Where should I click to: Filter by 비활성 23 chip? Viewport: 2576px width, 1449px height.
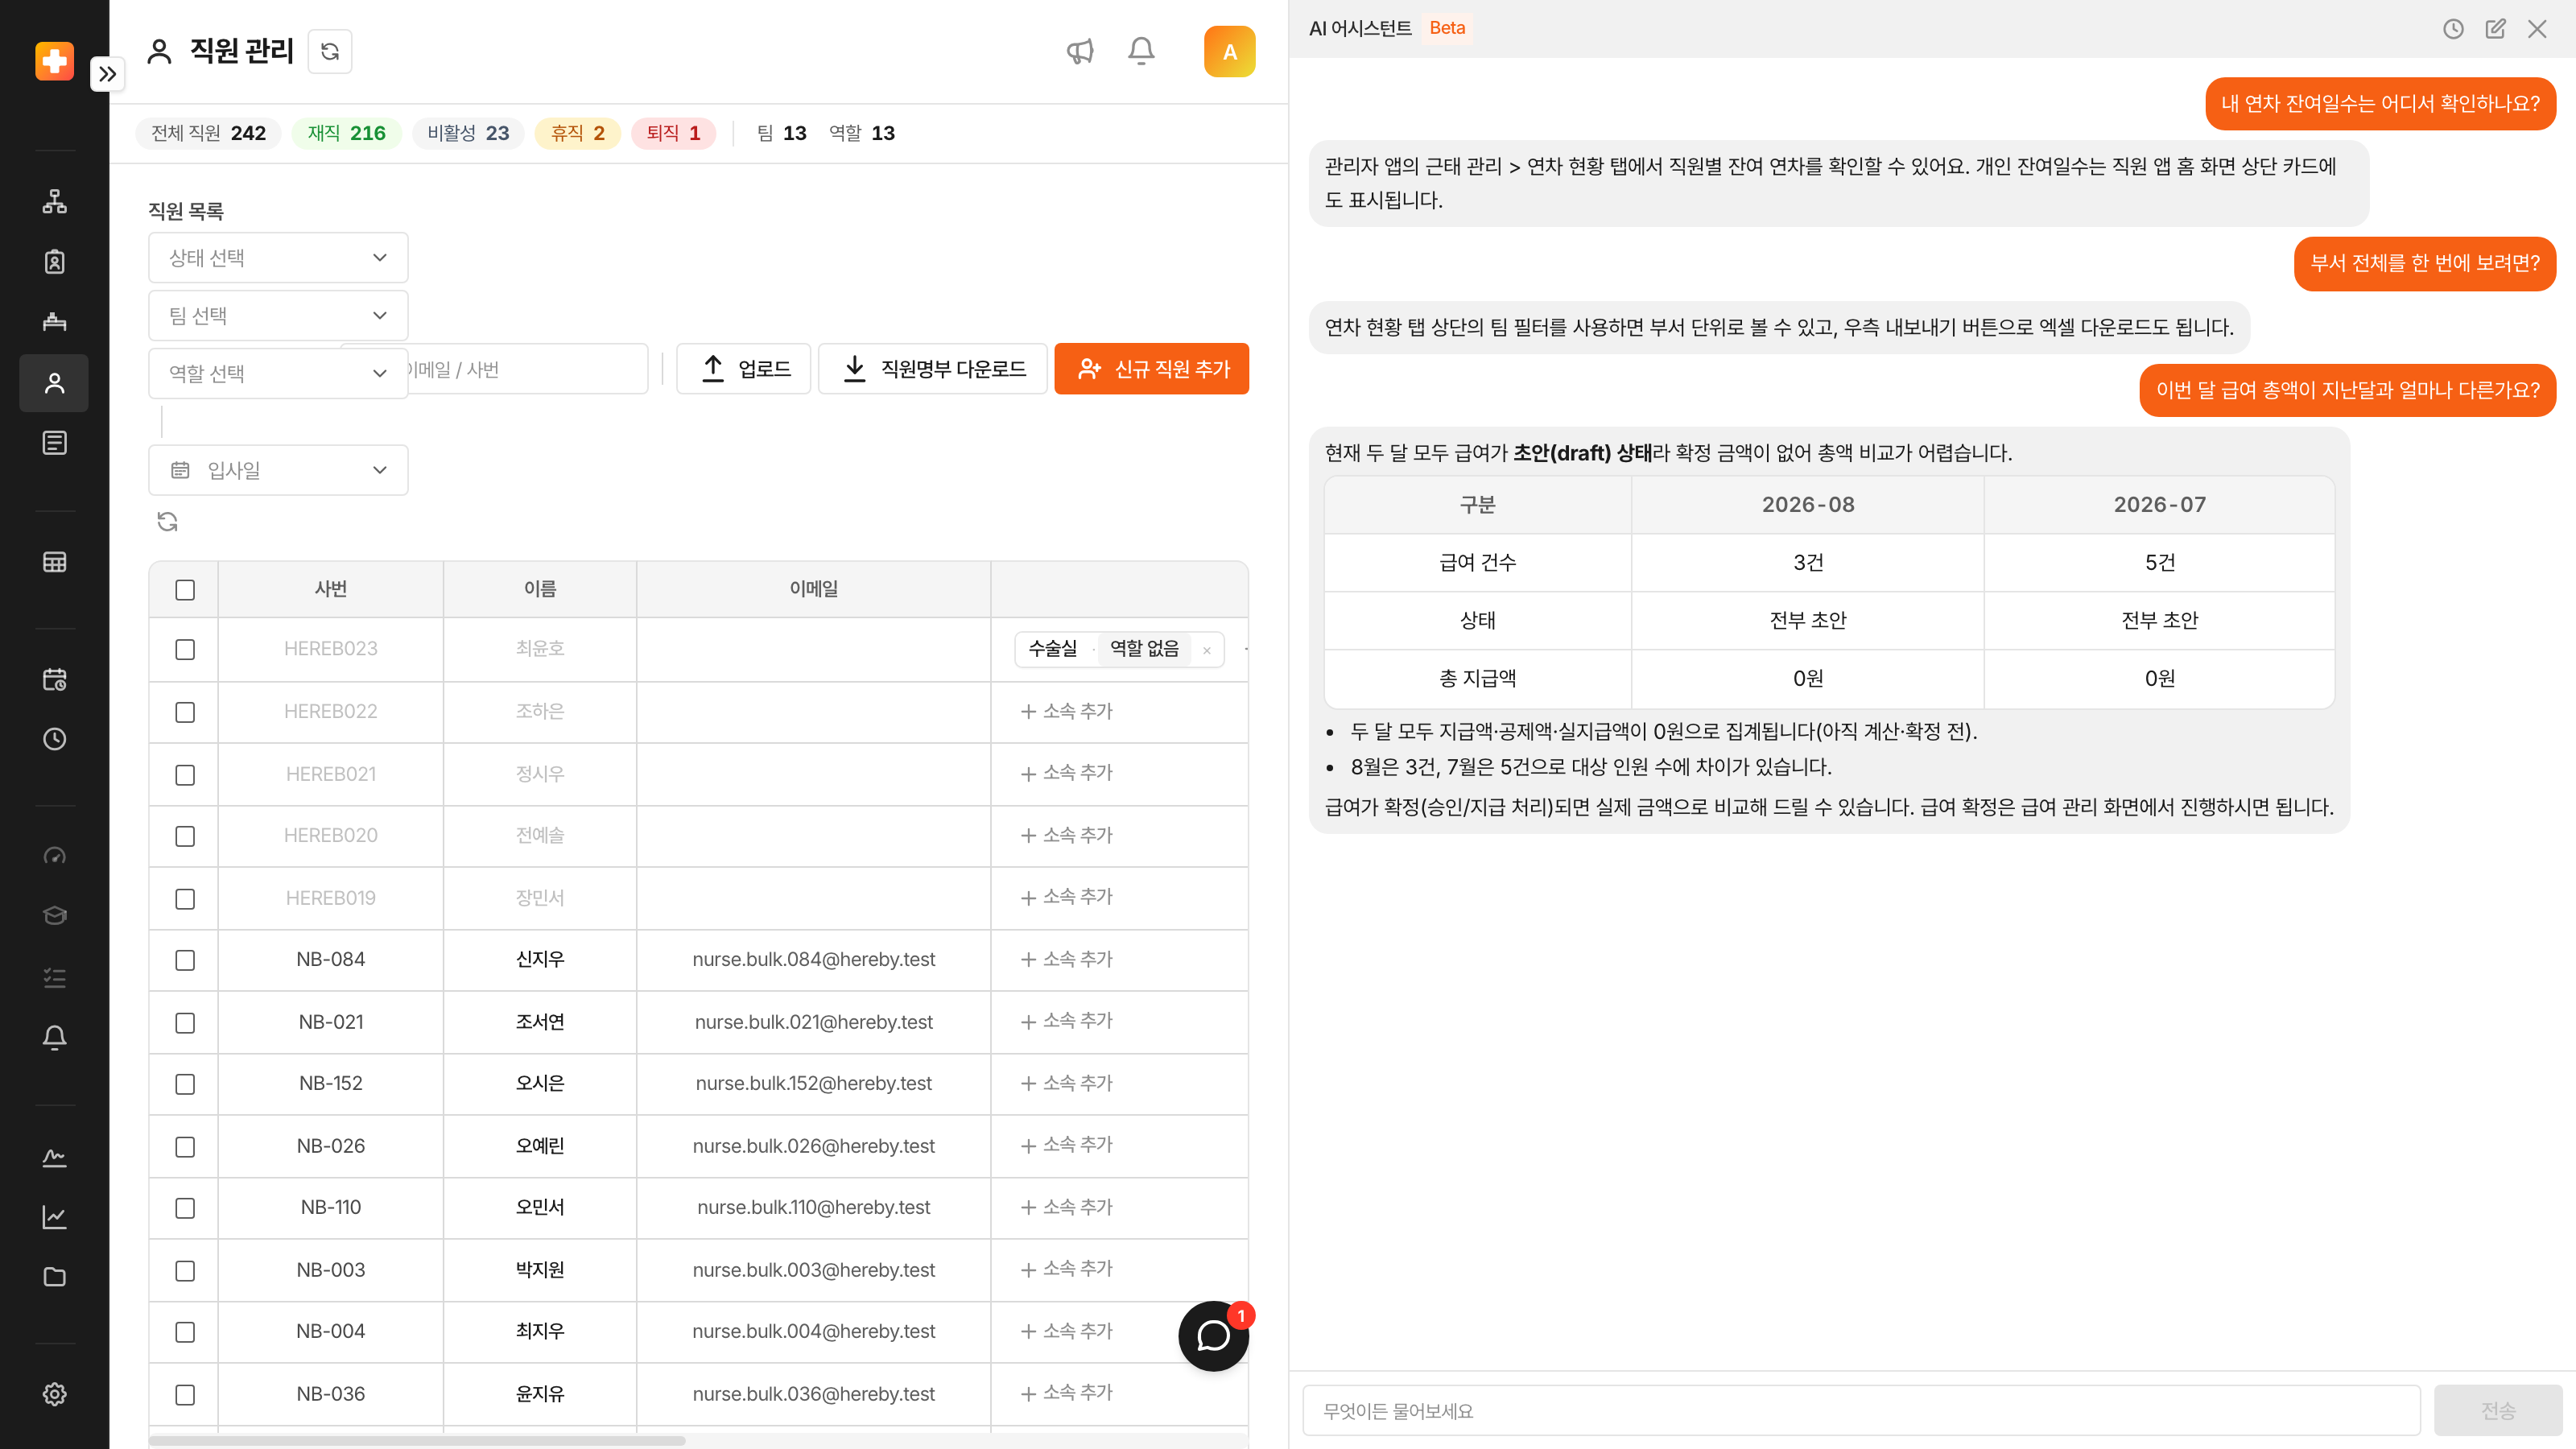pos(468,133)
